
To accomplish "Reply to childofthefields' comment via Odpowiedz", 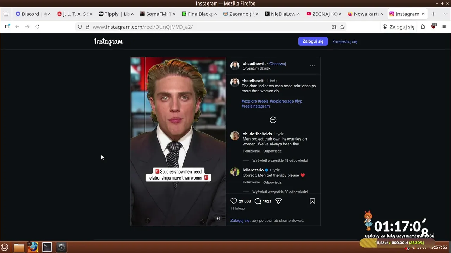I will (x=272, y=151).
